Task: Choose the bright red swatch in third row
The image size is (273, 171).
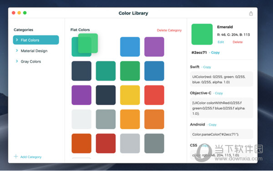Action: (154, 95)
